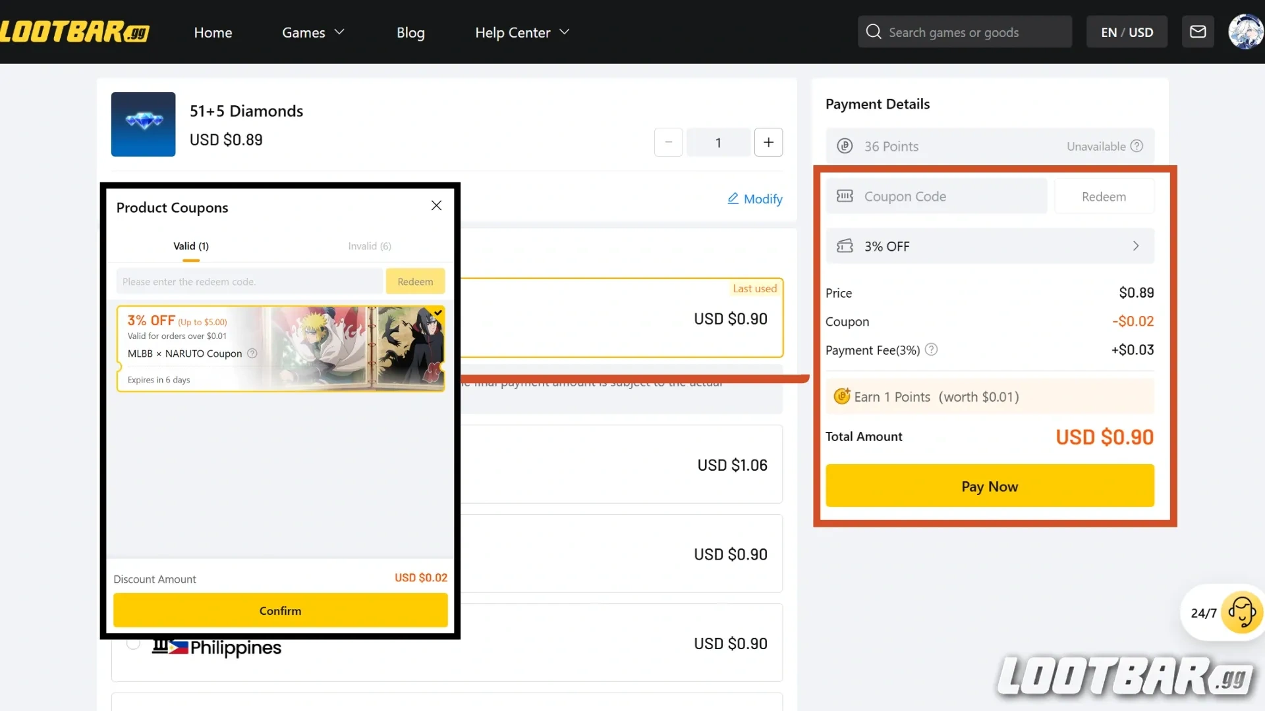Click the search magnifier icon

pyautogui.click(x=874, y=32)
